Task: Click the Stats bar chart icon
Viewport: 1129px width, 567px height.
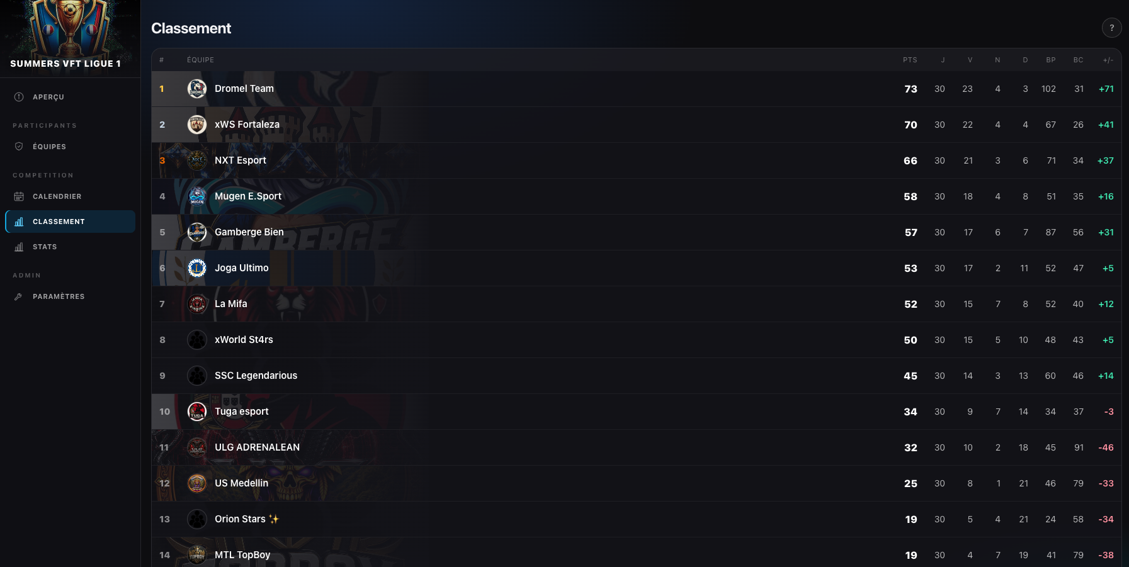Action: [19, 247]
